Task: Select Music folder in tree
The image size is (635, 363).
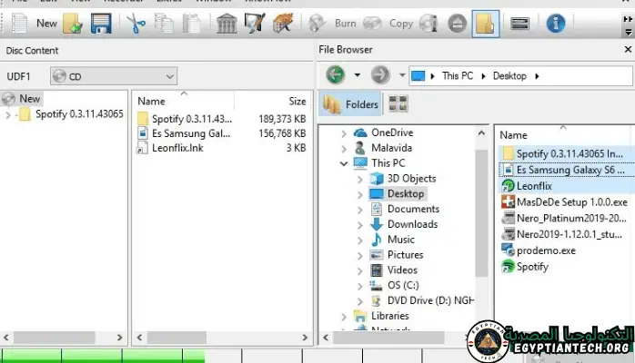Action: 401,240
